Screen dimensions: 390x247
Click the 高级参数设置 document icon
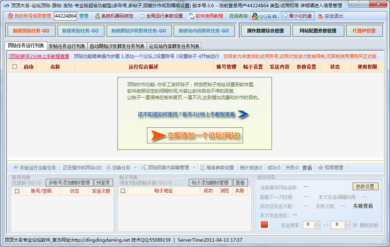[202, 168]
